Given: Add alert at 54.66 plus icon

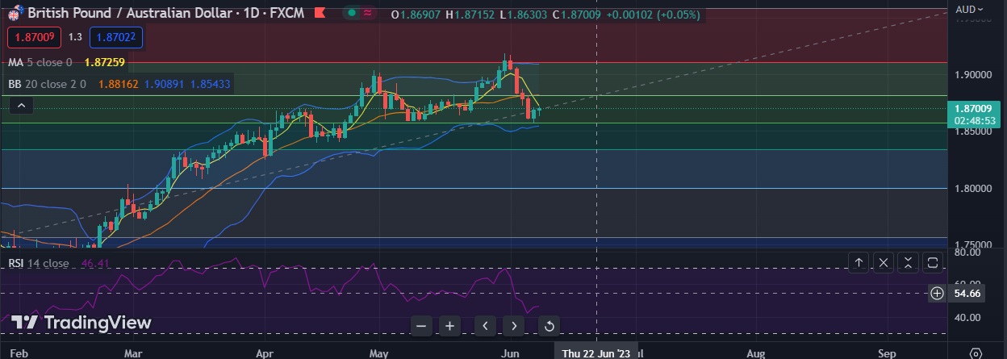Looking at the screenshot, I should [x=937, y=293].
